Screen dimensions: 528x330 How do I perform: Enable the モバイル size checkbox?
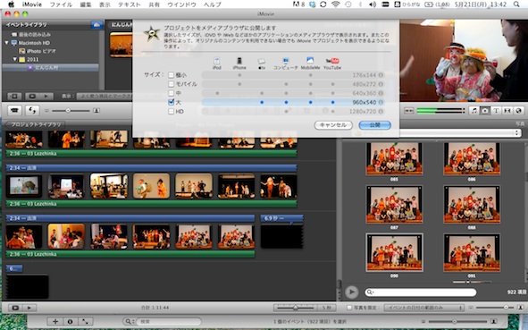coord(171,84)
